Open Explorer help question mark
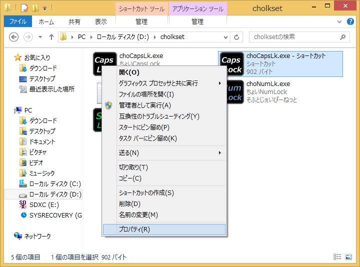This screenshot has height=267, width=360. (350, 21)
